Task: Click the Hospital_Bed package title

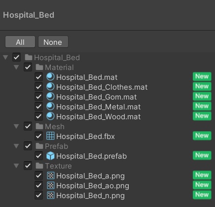Action: pyautogui.click(x=29, y=15)
